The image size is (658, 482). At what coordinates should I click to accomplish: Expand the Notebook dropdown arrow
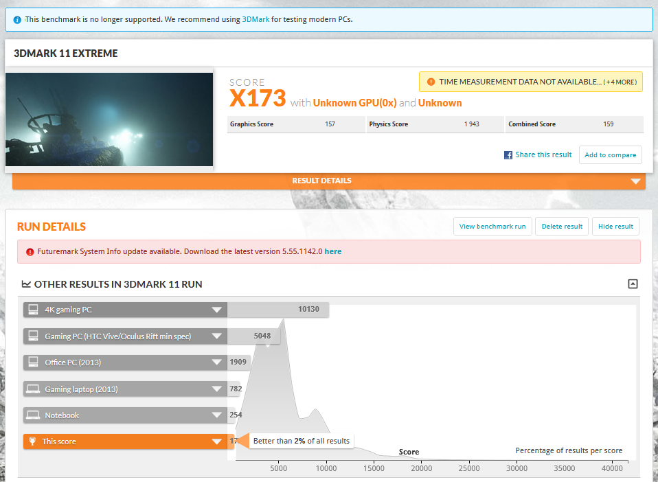click(x=216, y=415)
